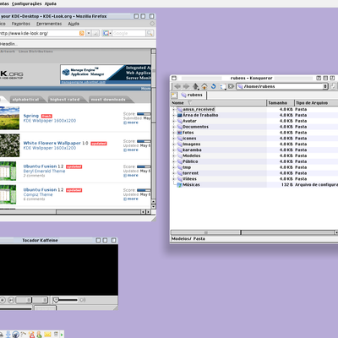
Task: Click Spring wallpaper thumbnail
Action: coord(9,118)
